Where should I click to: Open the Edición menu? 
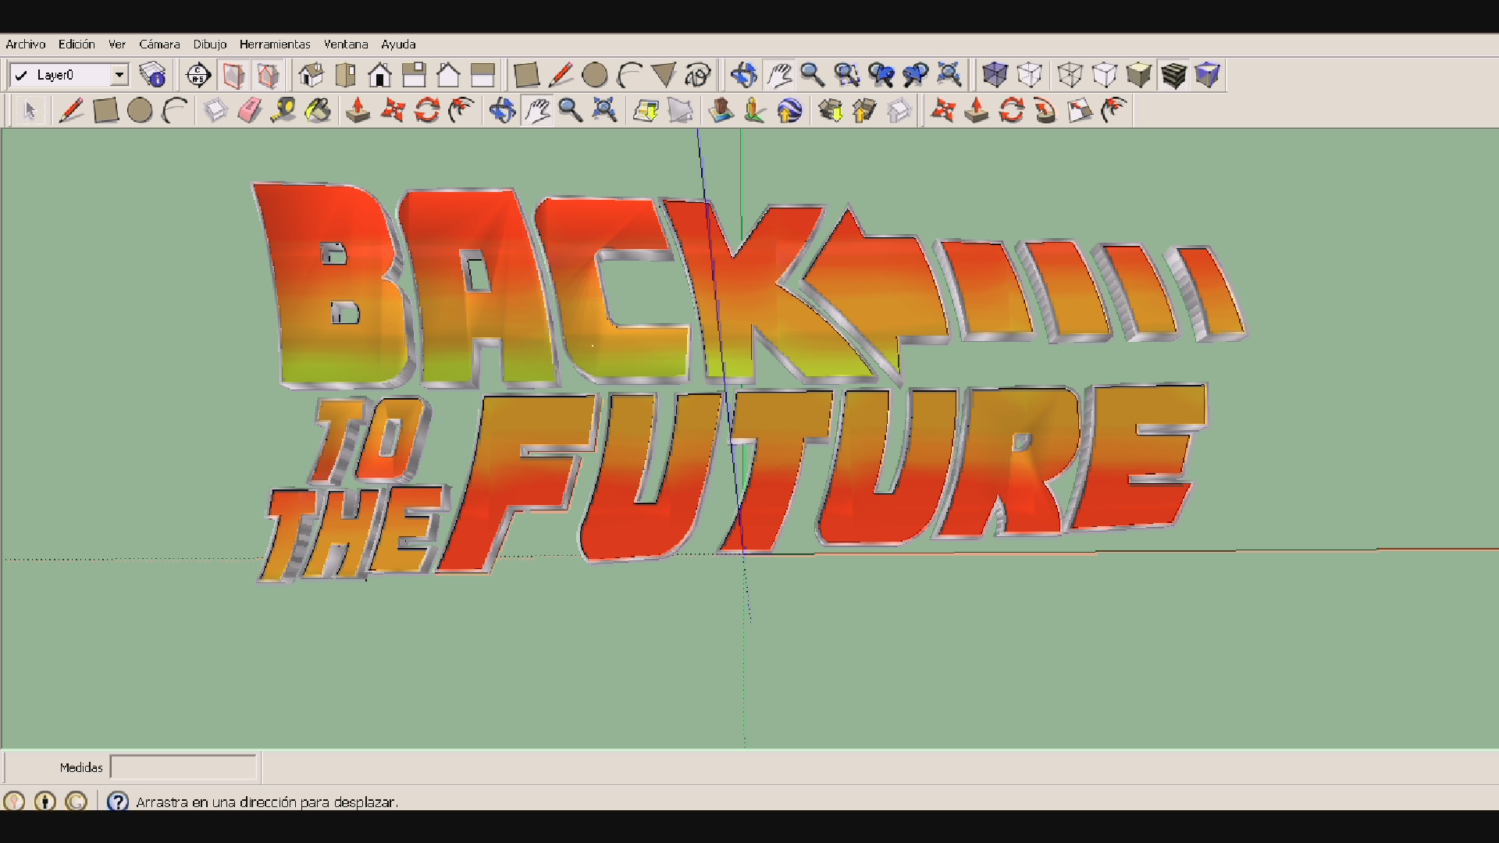pyautogui.click(x=77, y=44)
